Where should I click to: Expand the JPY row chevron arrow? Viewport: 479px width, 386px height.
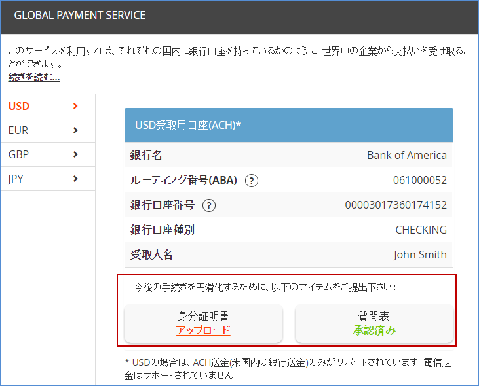click(75, 179)
